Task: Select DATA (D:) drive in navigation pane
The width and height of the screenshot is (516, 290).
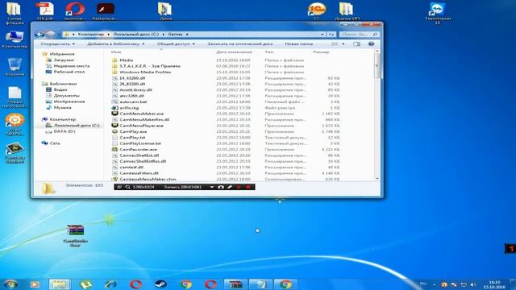Action: click(x=64, y=131)
